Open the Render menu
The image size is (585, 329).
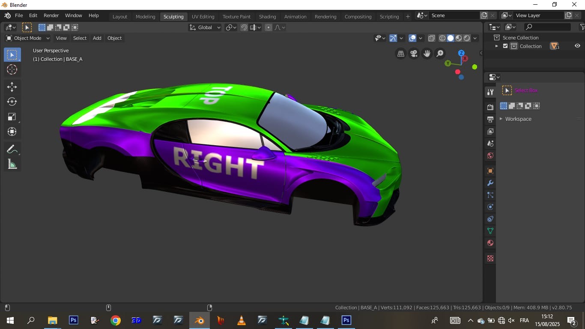[x=51, y=15]
